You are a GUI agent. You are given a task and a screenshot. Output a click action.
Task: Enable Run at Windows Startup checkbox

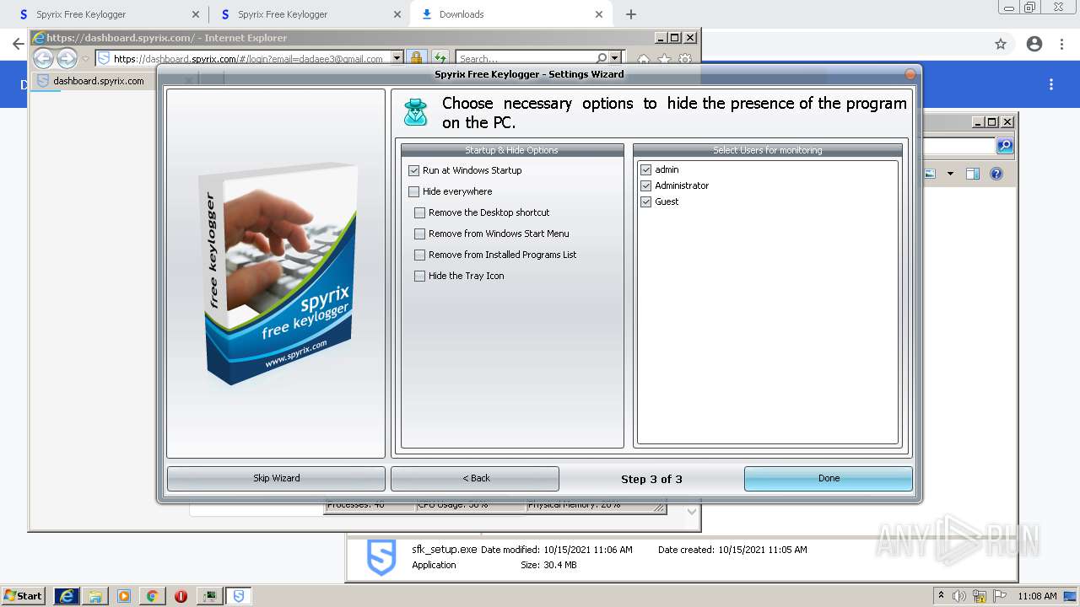click(413, 170)
